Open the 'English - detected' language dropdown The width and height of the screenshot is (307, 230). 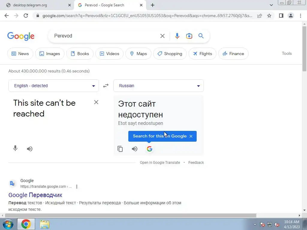pos(54,86)
